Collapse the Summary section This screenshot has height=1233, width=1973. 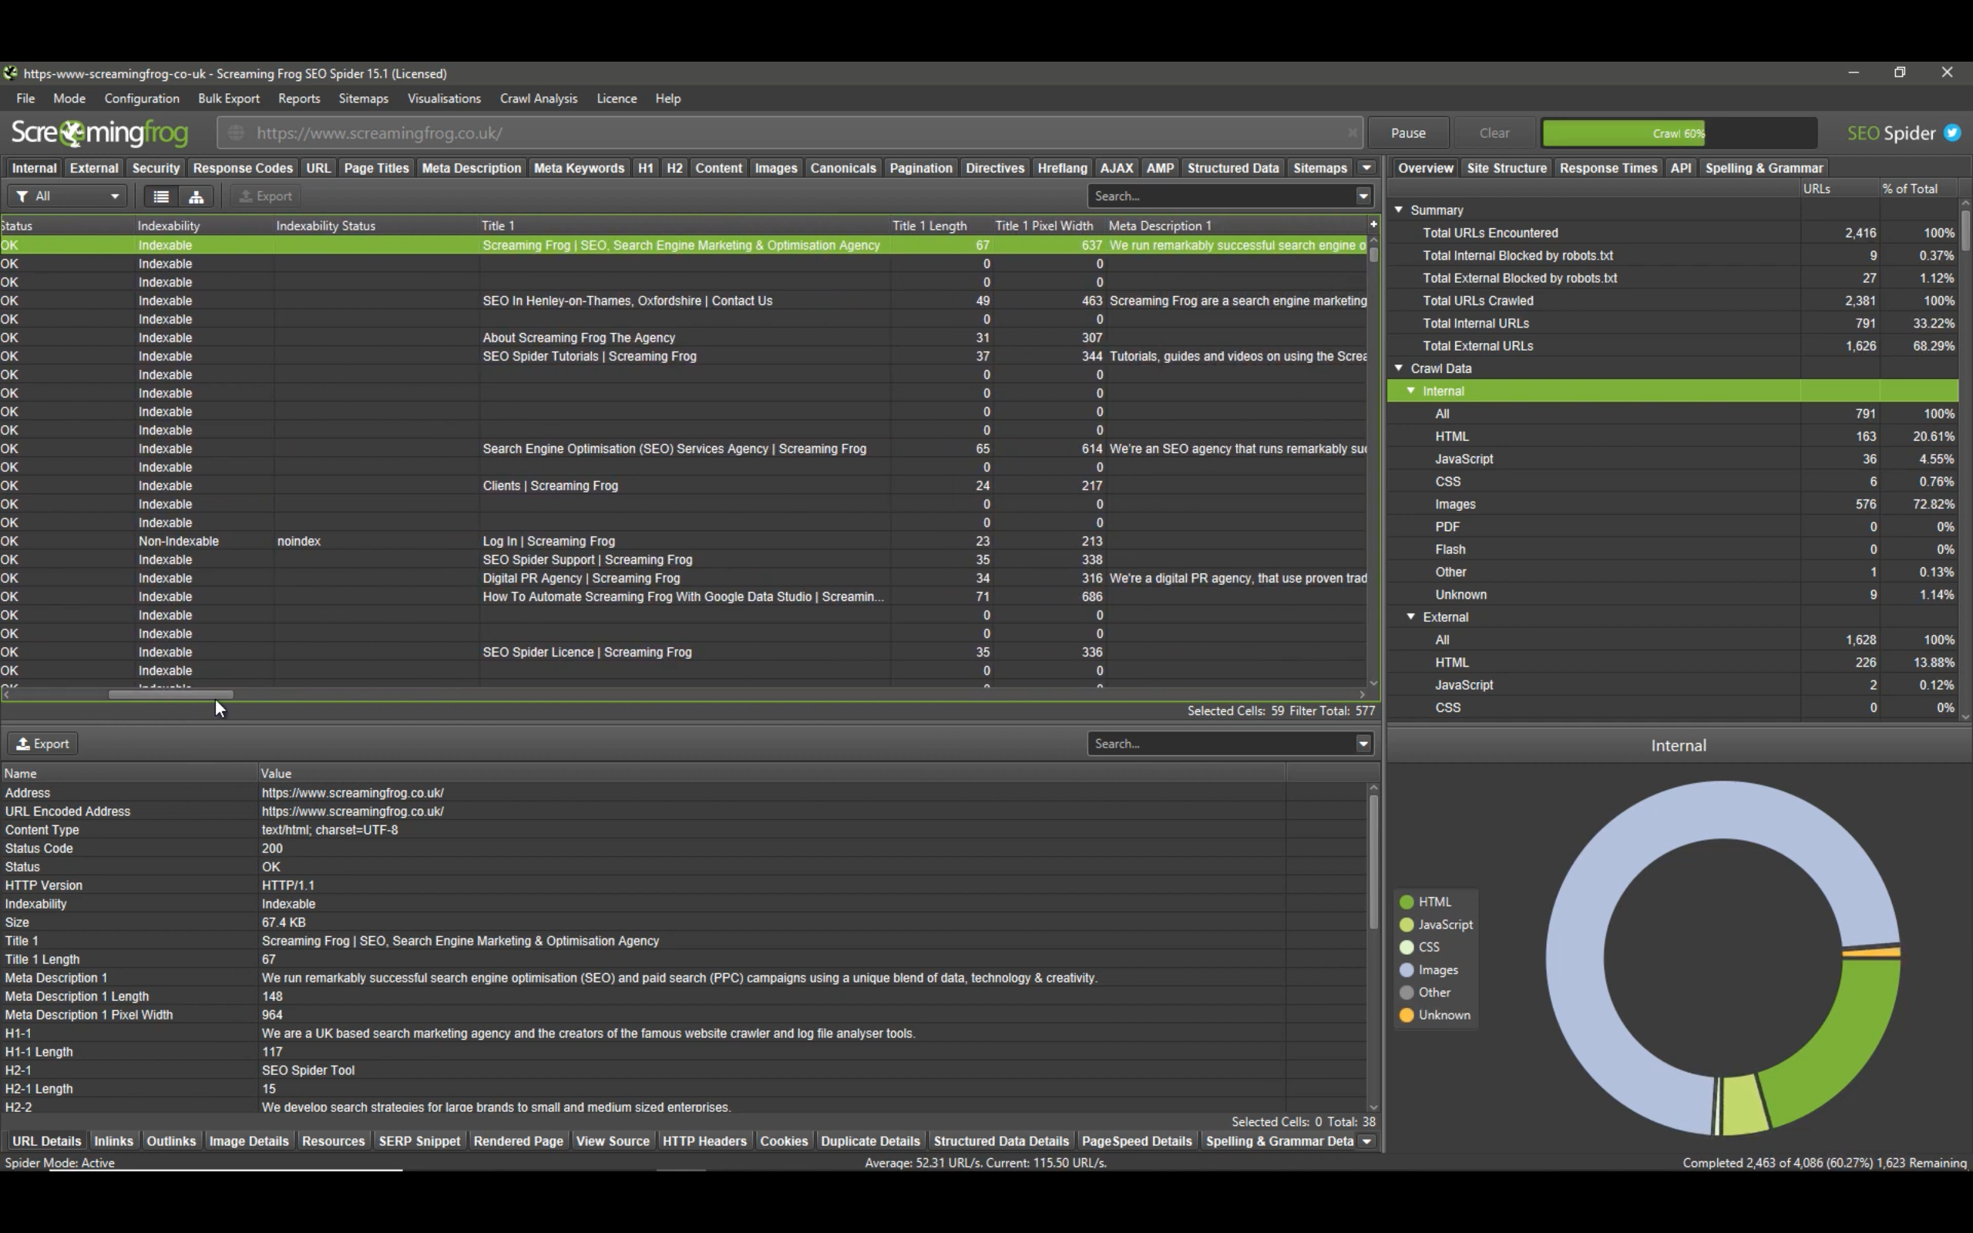tap(1399, 210)
